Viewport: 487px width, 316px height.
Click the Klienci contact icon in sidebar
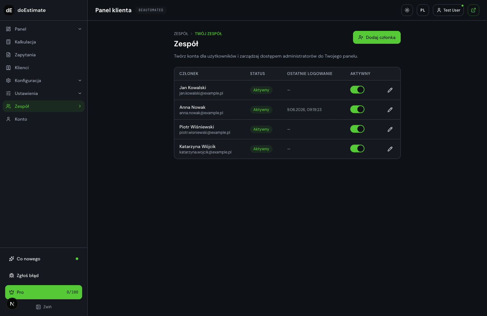point(8,68)
